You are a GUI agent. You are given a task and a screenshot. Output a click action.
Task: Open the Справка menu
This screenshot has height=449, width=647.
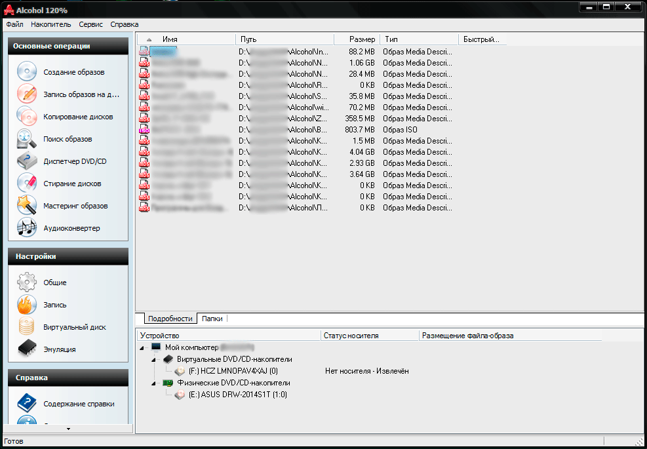[124, 24]
